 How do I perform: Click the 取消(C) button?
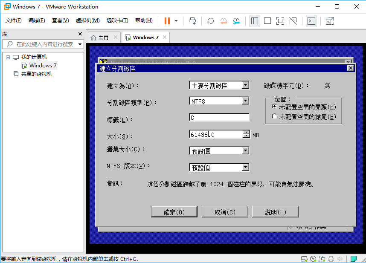pyautogui.click(x=225, y=212)
